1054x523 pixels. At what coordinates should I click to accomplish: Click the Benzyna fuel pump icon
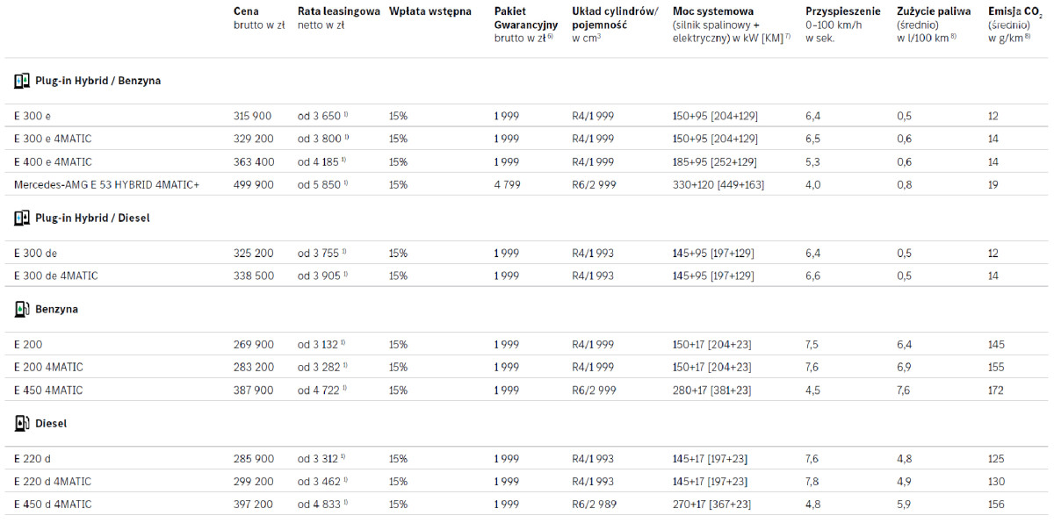(x=21, y=310)
